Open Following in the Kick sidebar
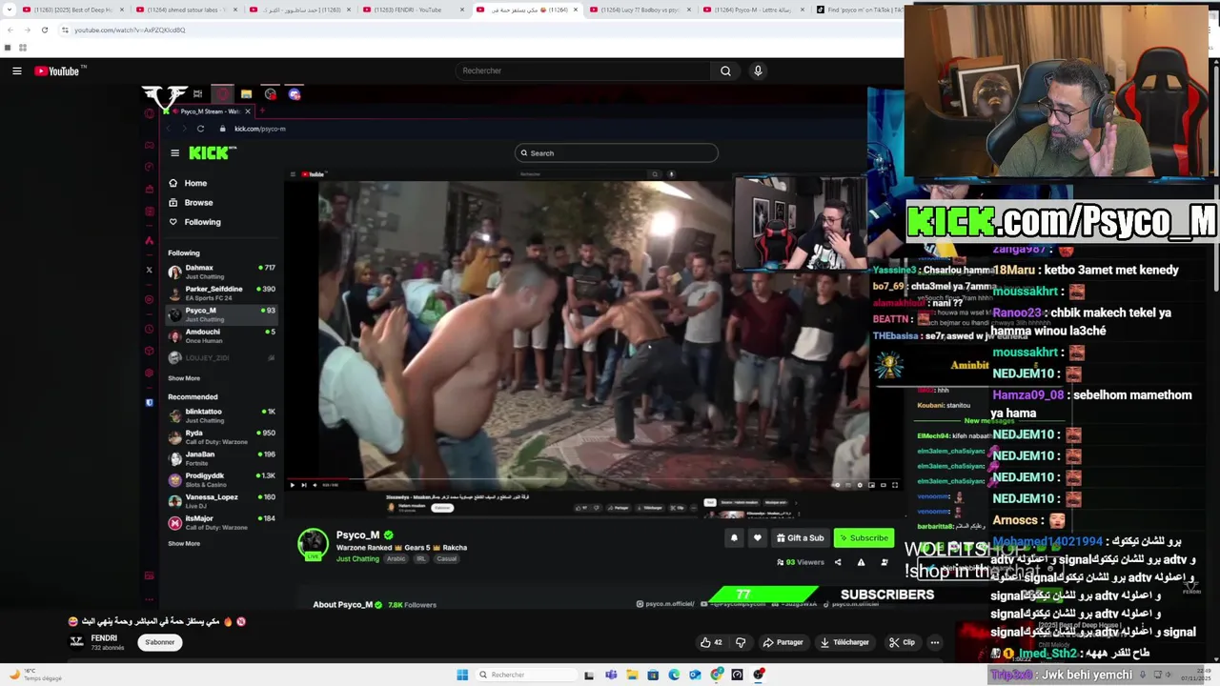The width and height of the screenshot is (1220, 686). [x=194, y=222]
